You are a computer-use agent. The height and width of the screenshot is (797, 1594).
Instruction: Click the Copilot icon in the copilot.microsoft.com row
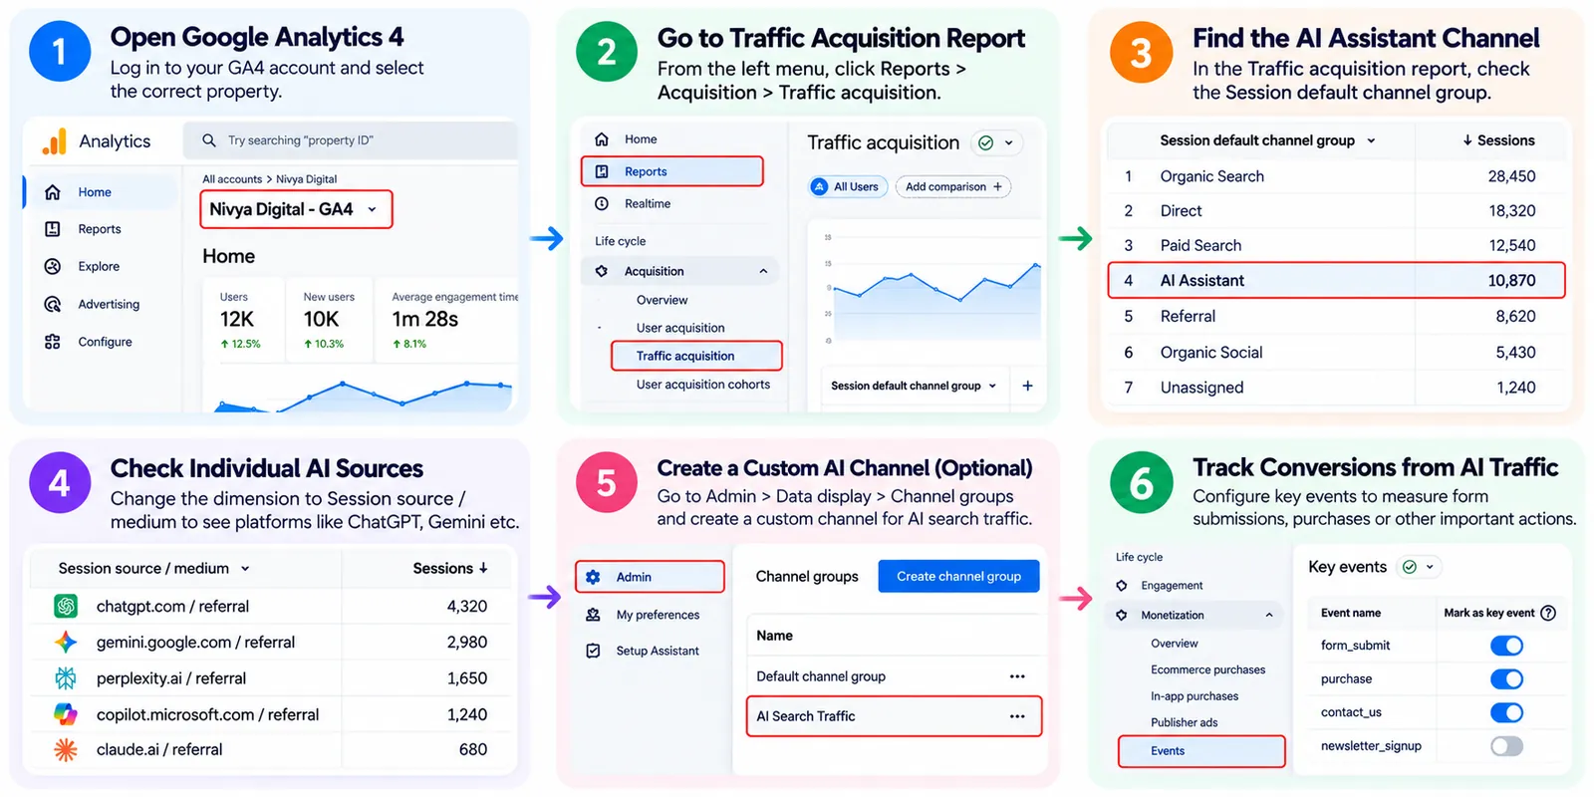tap(66, 714)
